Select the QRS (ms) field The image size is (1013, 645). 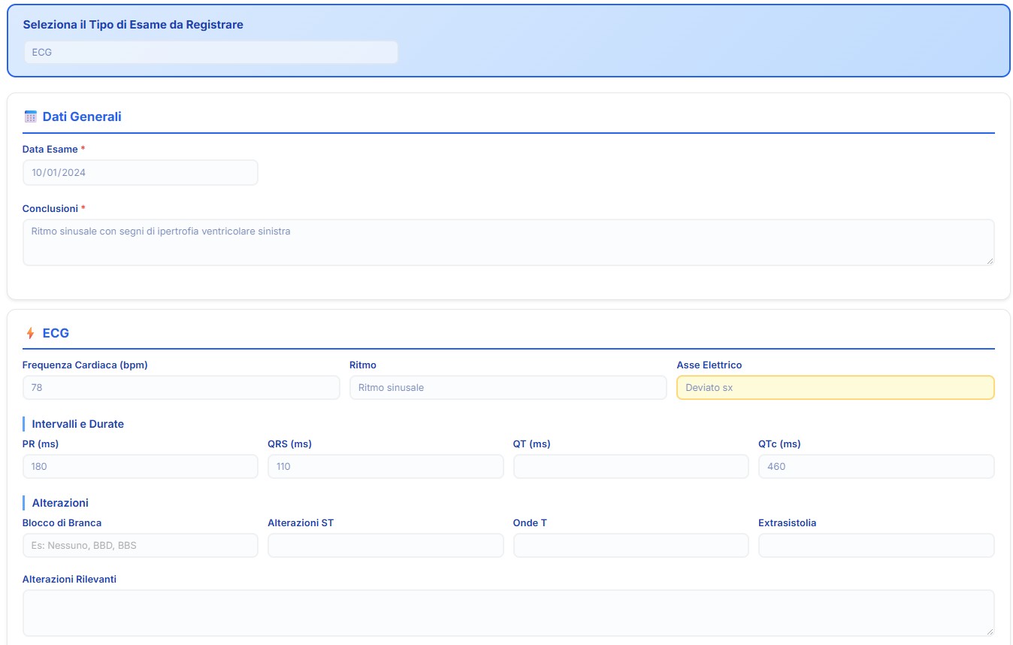tap(386, 466)
